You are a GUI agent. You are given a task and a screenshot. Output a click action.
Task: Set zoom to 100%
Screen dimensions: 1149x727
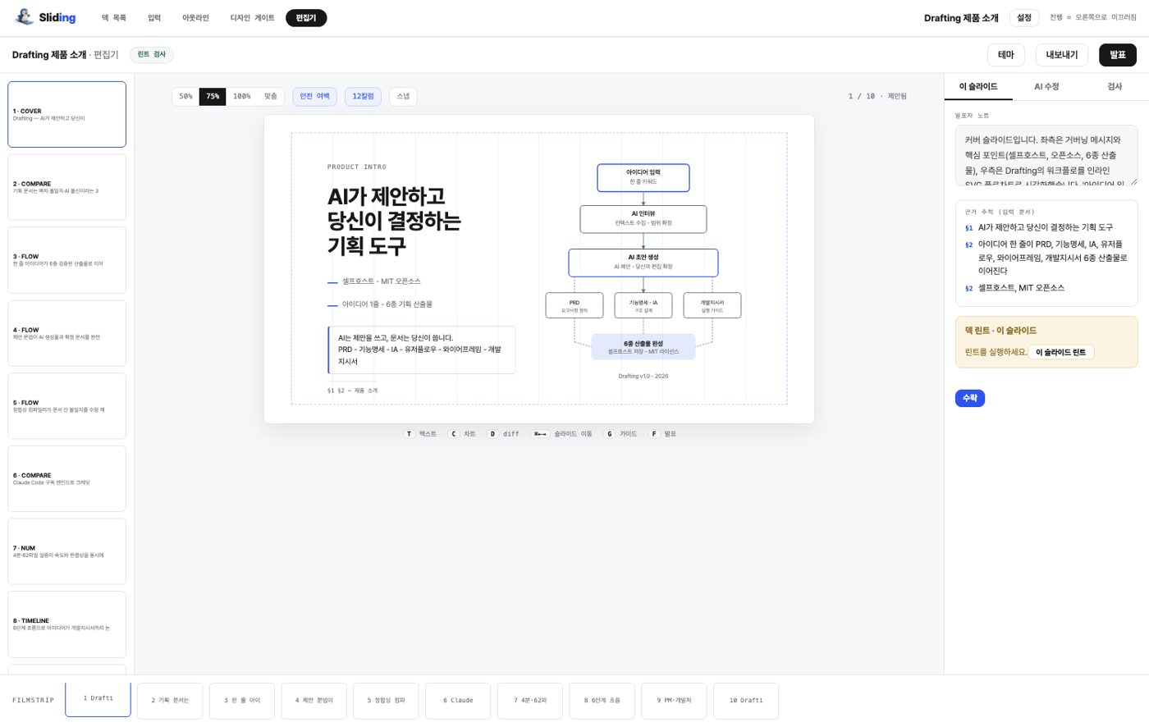pos(241,97)
